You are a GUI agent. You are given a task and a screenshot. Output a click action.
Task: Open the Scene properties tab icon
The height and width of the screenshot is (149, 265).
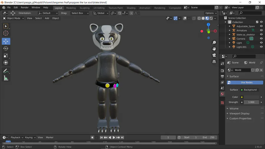click(x=222, y=88)
